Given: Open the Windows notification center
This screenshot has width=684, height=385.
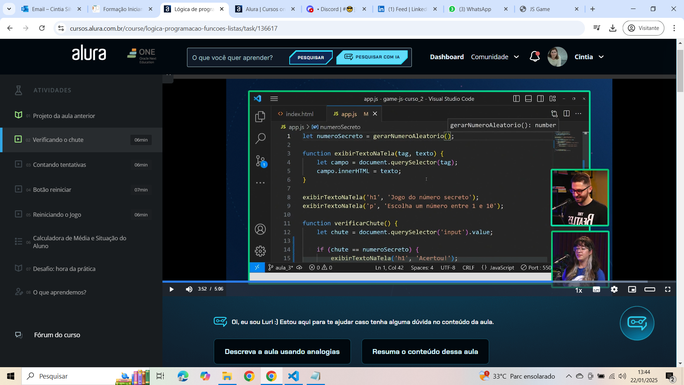Looking at the screenshot, I should (670, 376).
